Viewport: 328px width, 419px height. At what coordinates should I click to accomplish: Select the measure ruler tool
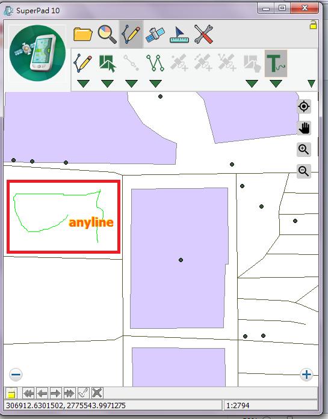pos(179,34)
